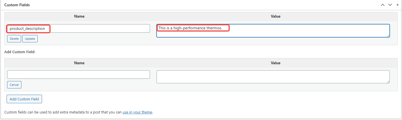Delete the product_description custom field
Image resolution: width=402 pixels, height=120 pixels.
14,39
